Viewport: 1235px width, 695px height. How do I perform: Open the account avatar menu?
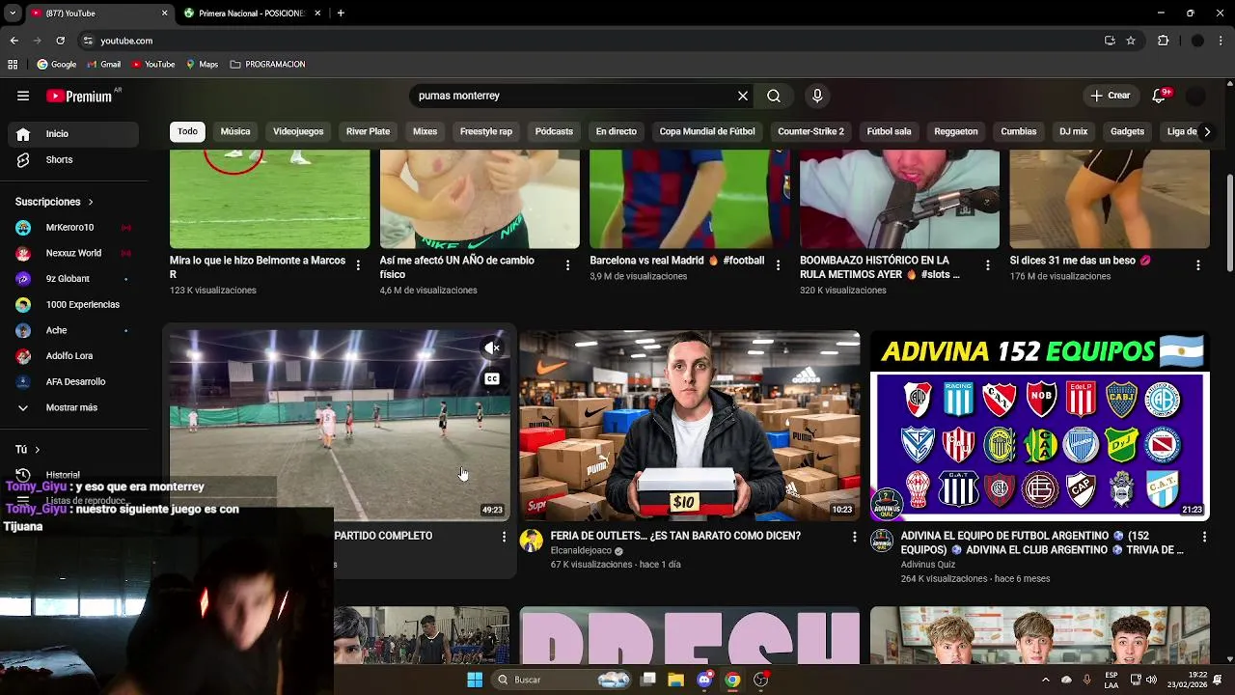click(1195, 96)
